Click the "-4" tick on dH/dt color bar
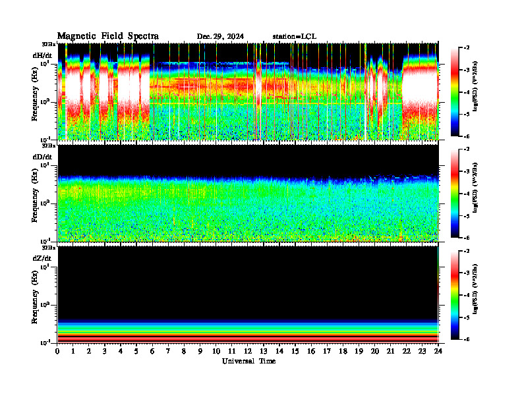The height and width of the screenshot is (403, 522). coord(467,92)
